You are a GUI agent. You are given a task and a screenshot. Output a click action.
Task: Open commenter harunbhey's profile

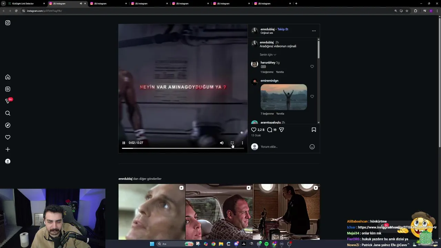[268, 63]
